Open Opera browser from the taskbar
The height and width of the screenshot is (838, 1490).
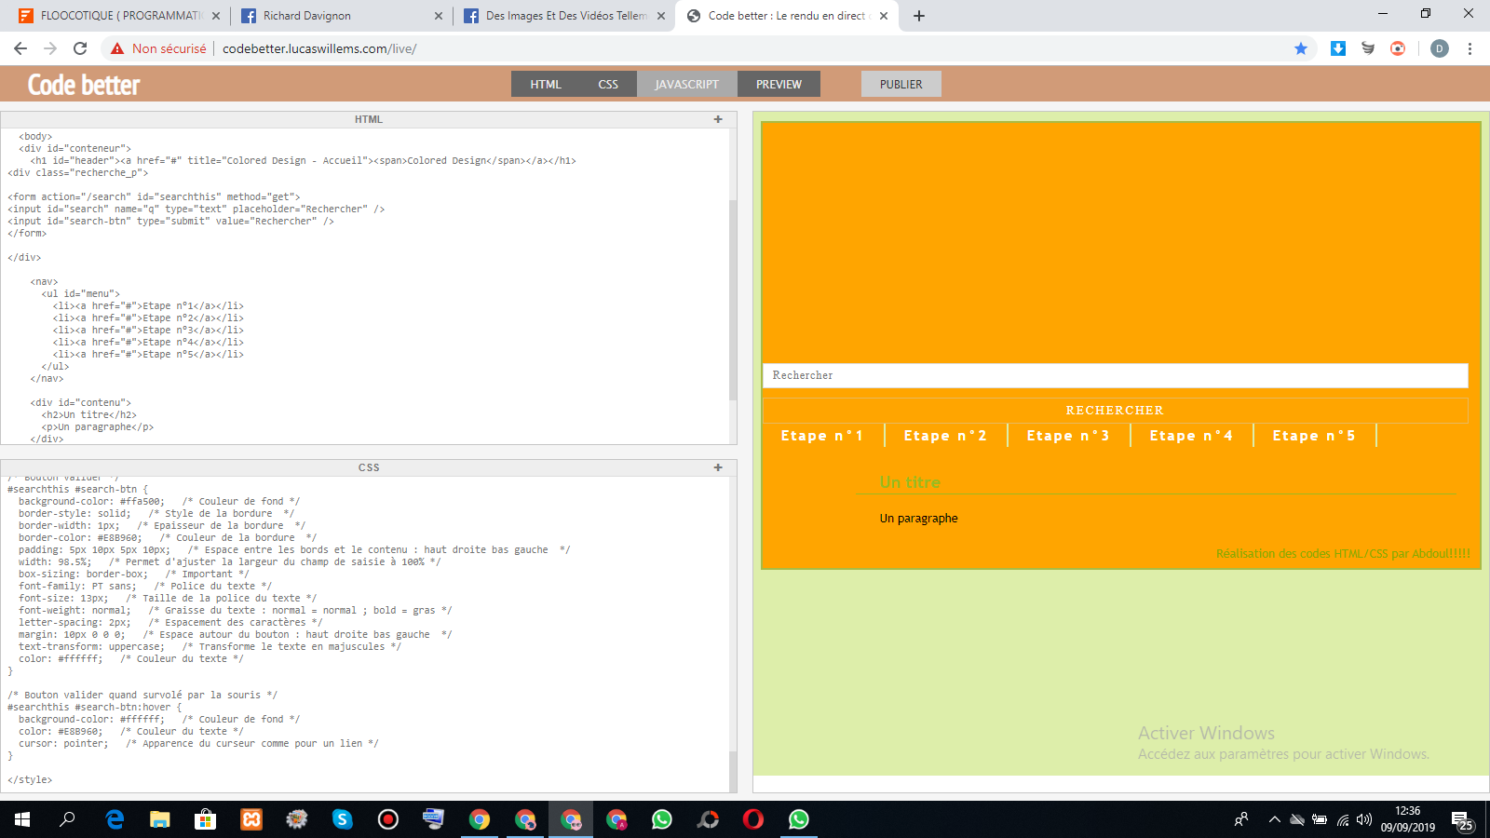752,819
